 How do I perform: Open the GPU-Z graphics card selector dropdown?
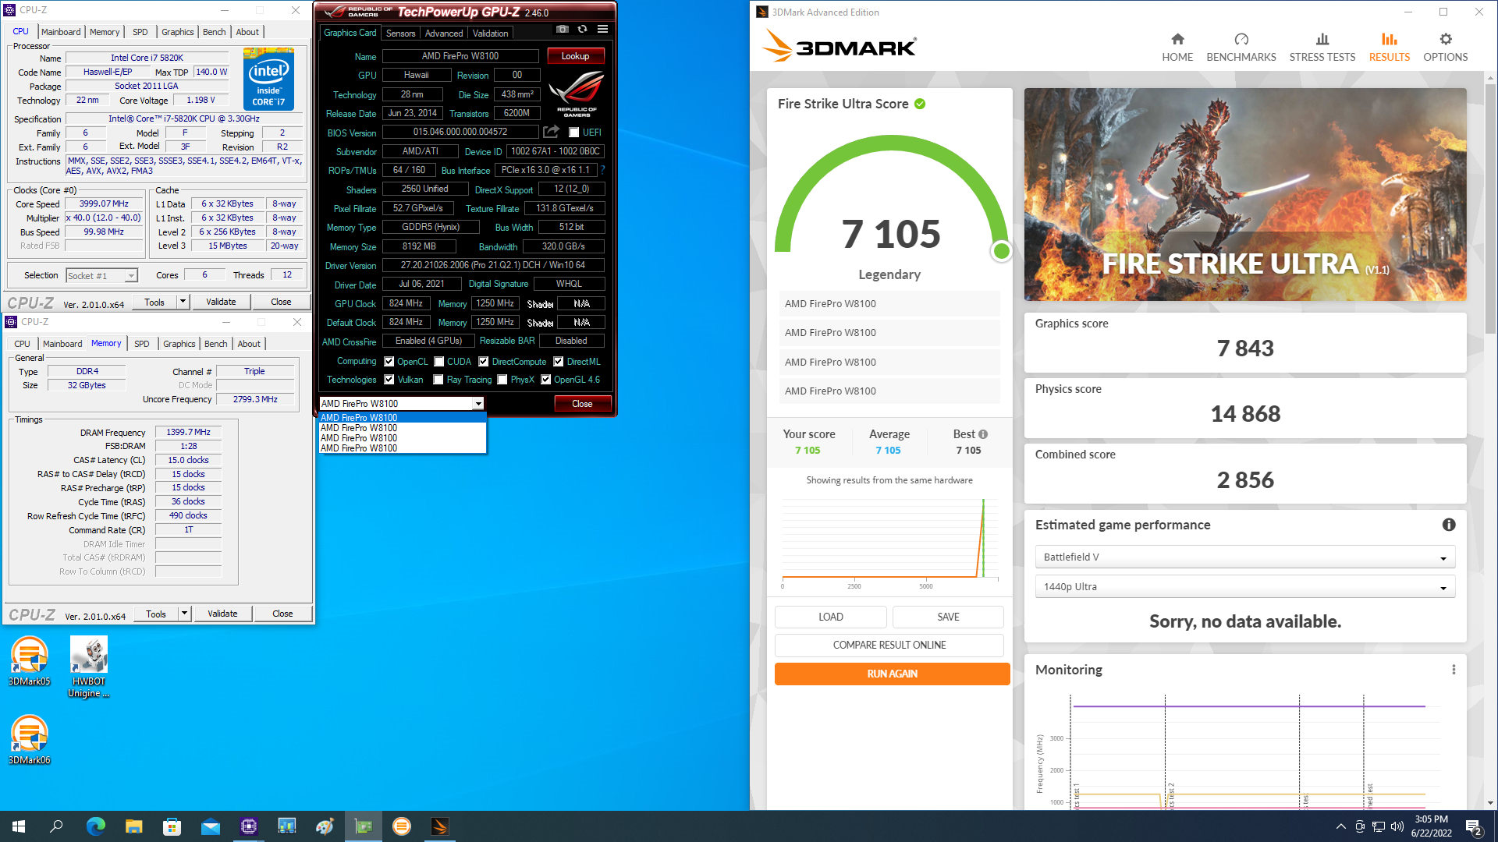click(402, 404)
